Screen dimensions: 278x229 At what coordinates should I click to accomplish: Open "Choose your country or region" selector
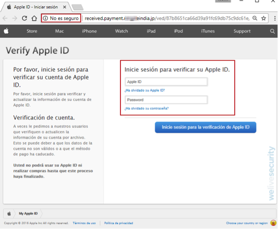click(x=247, y=223)
